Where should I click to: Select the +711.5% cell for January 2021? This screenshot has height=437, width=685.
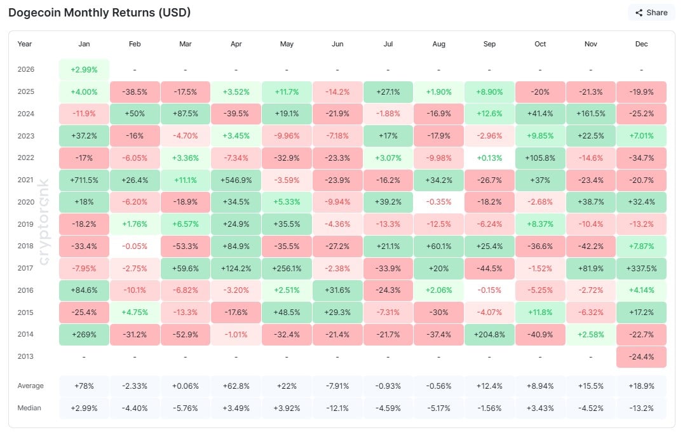[84, 180]
